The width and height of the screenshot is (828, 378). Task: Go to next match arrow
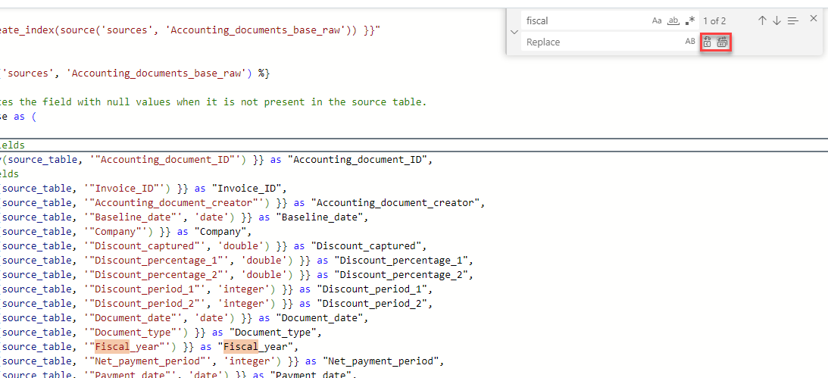pyautogui.click(x=776, y=20)
